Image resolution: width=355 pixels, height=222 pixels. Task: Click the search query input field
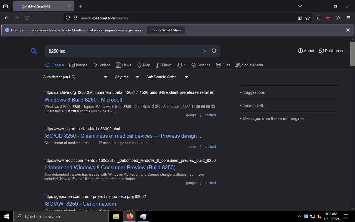[123, 51]
